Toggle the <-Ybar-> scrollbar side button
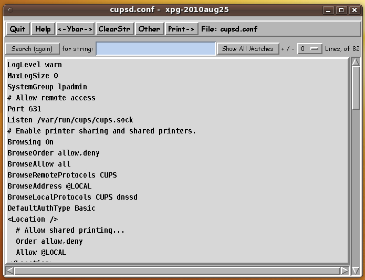The height and width of the screenshot is (280, 365). pos(75,29)
